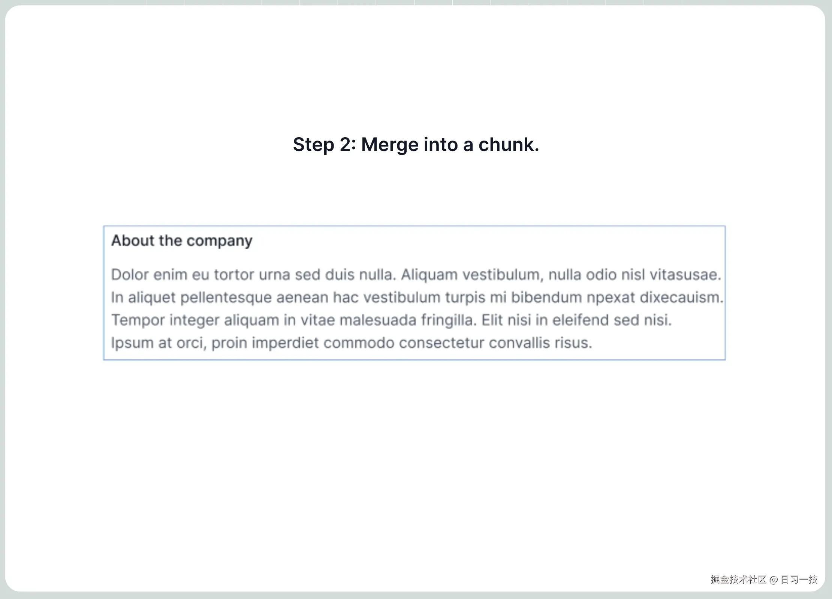This screenshot has height=599, width=832.
Task: Click the word "vitasusae" ending the first line
Action: pos(684,275)
